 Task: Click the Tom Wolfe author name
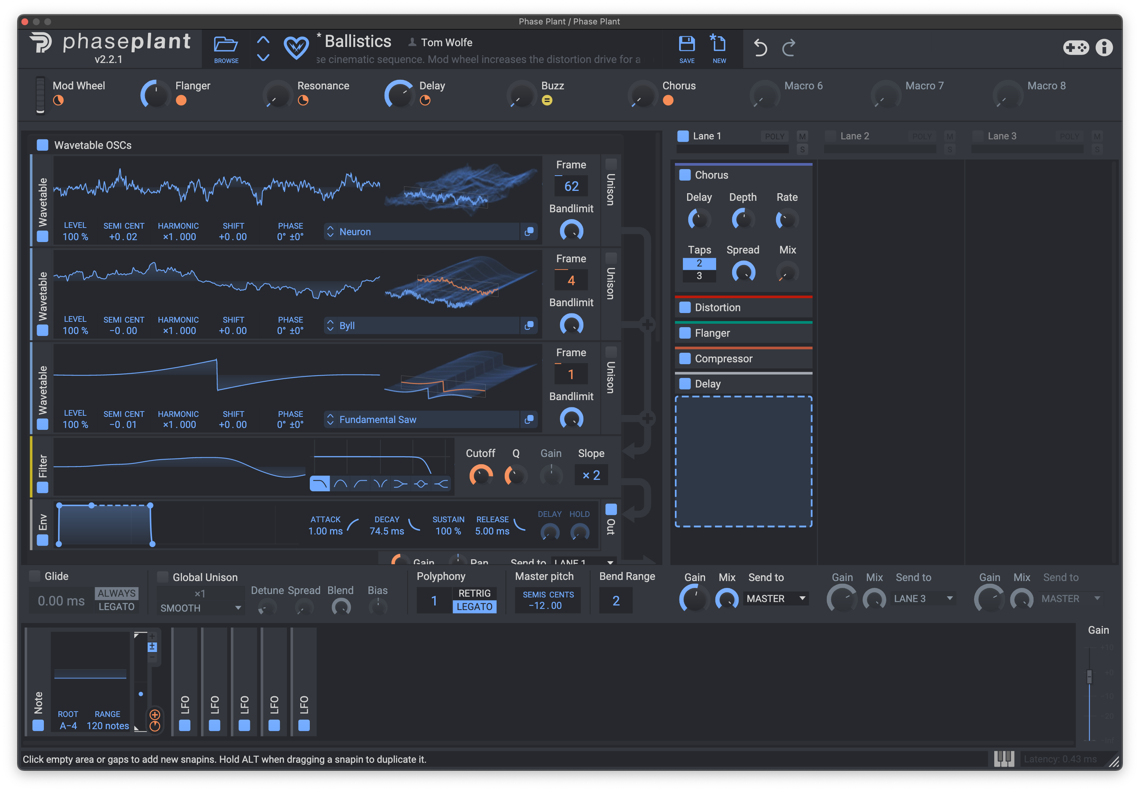point(445,42)
